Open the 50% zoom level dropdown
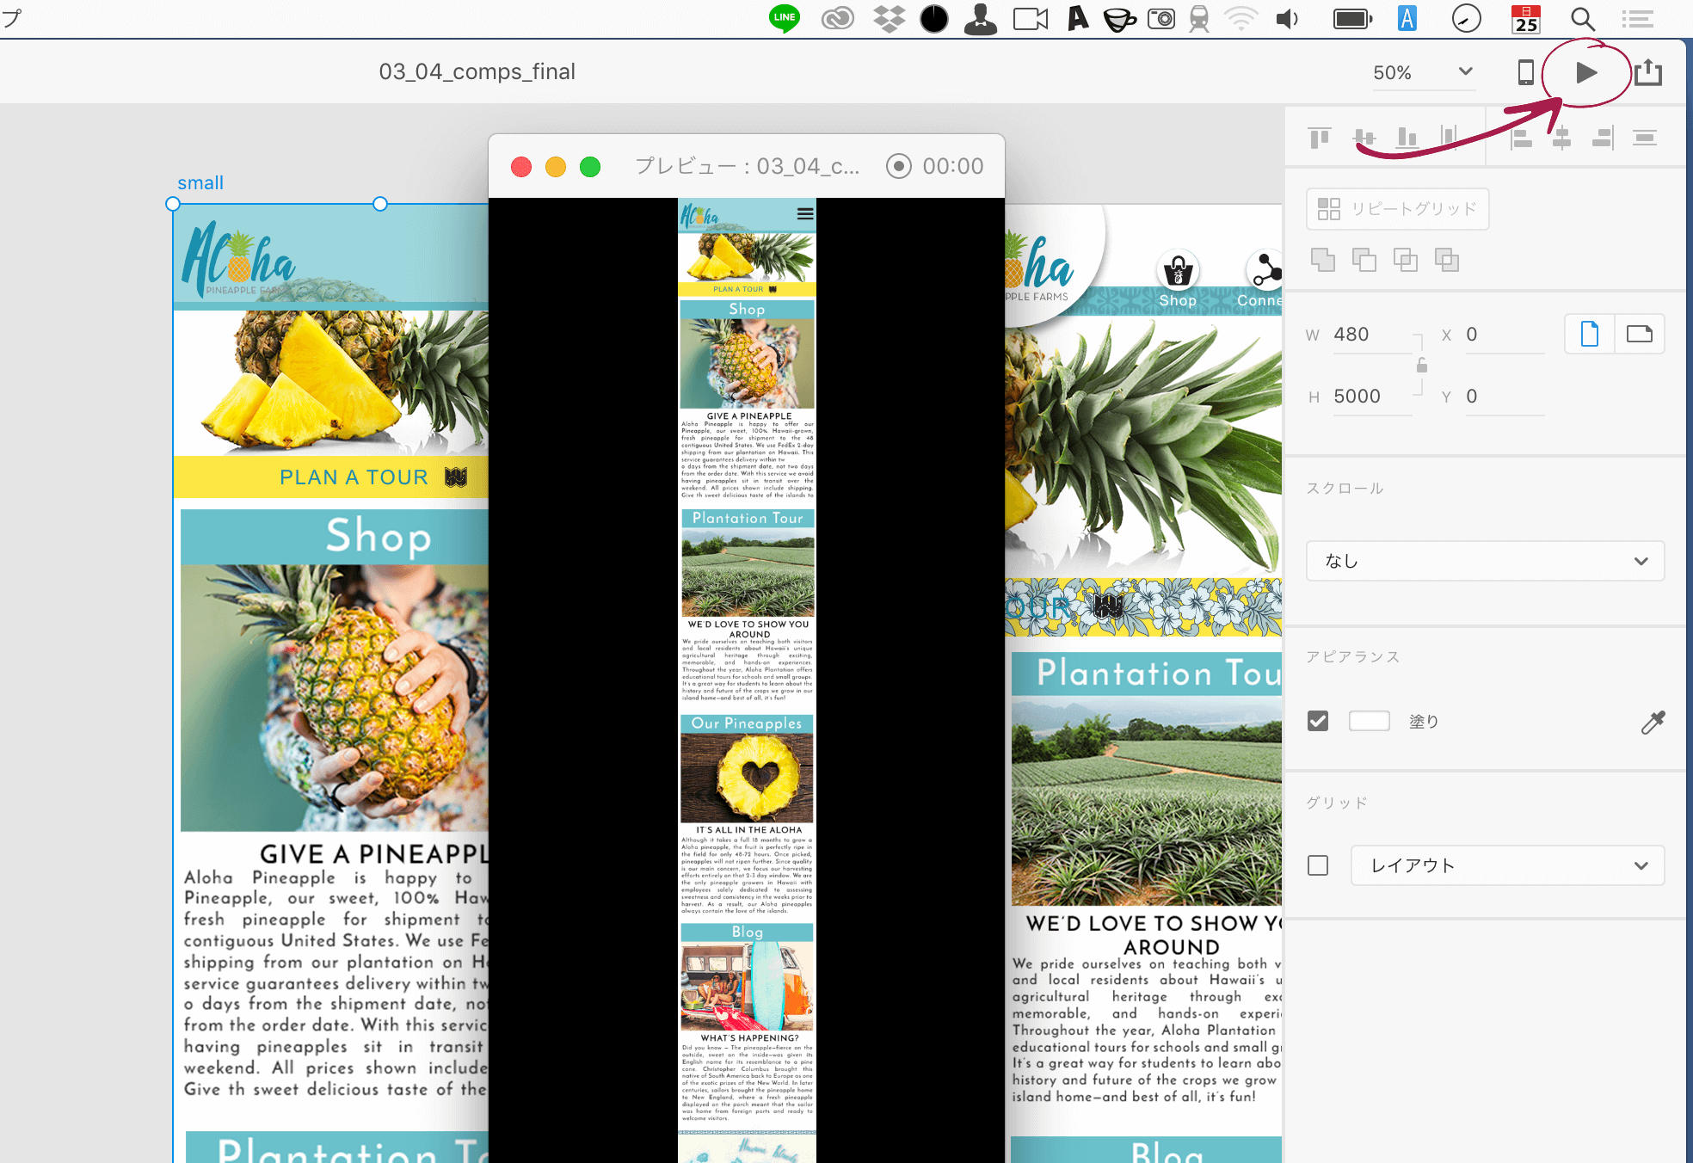 [1424, 72]
